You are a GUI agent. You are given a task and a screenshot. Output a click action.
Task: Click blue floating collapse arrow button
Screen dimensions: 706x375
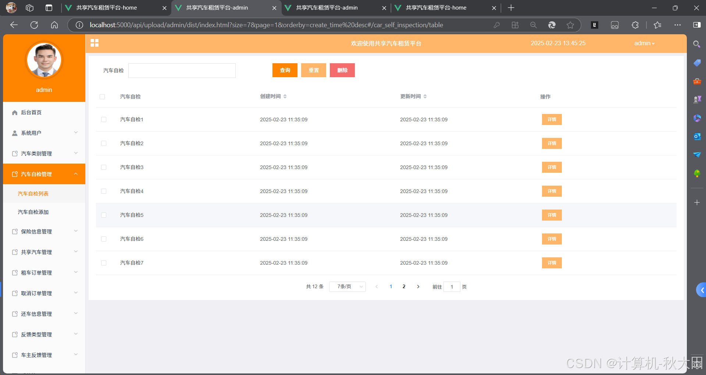[701, 290]
